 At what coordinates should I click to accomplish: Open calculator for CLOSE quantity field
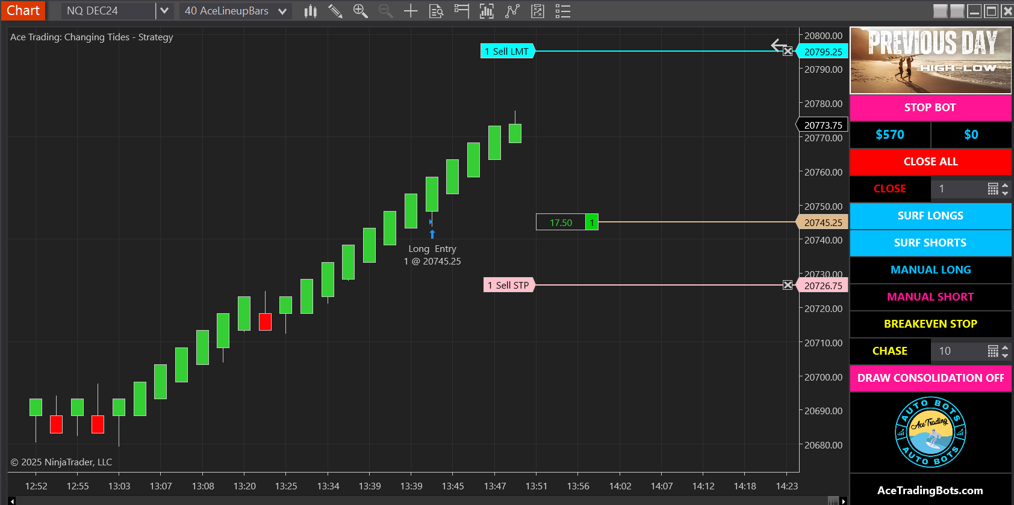tap(993, 189)
